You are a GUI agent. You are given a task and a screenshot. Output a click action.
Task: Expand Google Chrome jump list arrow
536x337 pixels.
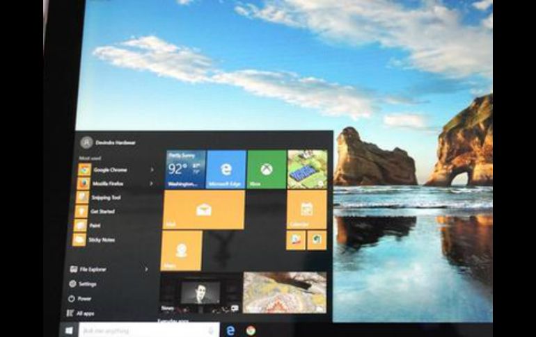point(152,170)
